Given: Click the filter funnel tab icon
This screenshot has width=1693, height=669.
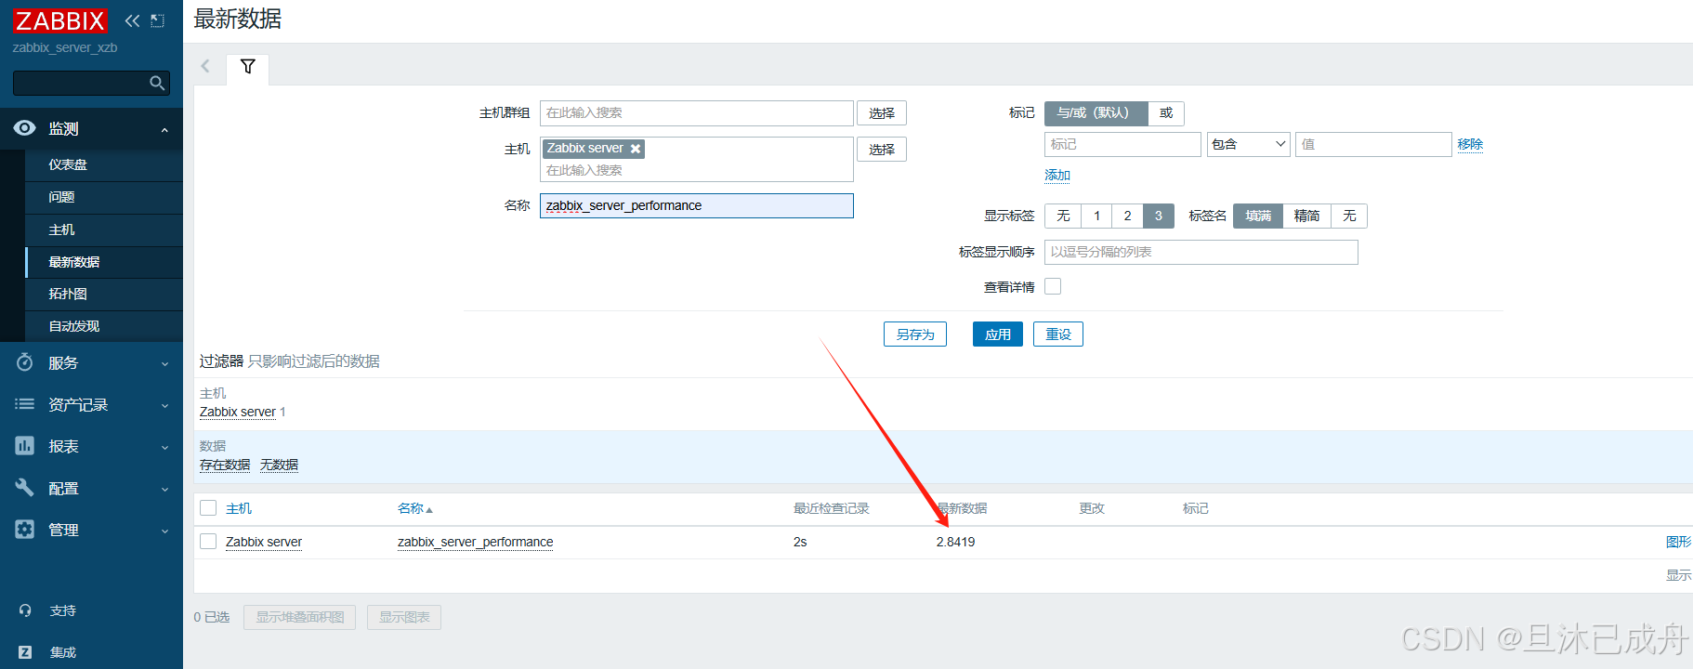Looking at the screenshot, I should click(248, 67).
